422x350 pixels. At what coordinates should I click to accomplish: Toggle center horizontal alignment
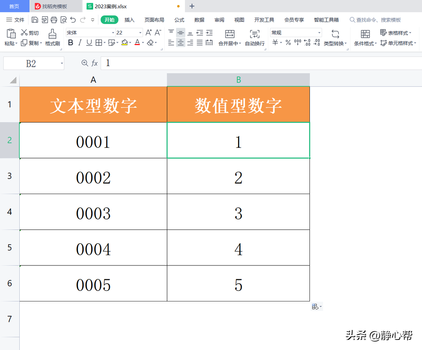coord(181,43)
